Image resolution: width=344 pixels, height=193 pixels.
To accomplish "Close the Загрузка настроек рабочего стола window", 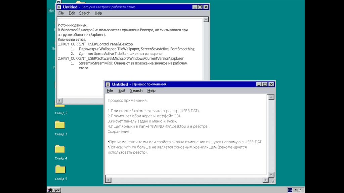I will pos(206,7).
